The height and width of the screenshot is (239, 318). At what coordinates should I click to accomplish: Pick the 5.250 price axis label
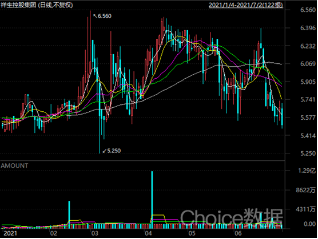click(308, 153)
